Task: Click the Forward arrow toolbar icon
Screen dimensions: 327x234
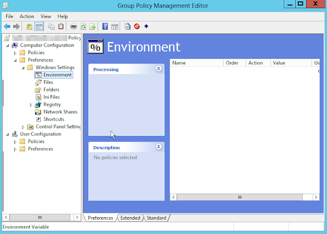Action: (x=16, y=27)
